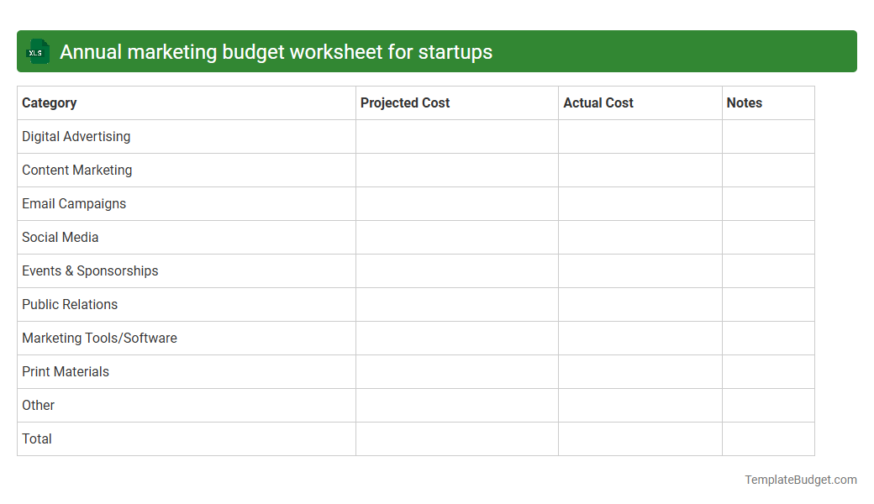Click the Actual Cost cell for Total row

pyautogui.click(x=640, y=438)
